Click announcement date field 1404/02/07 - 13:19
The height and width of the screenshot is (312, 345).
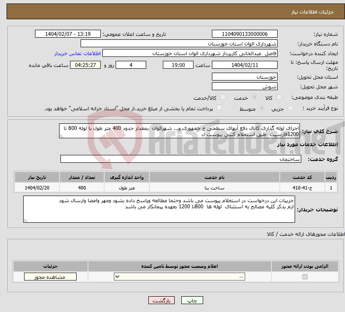tap(68, 34)
